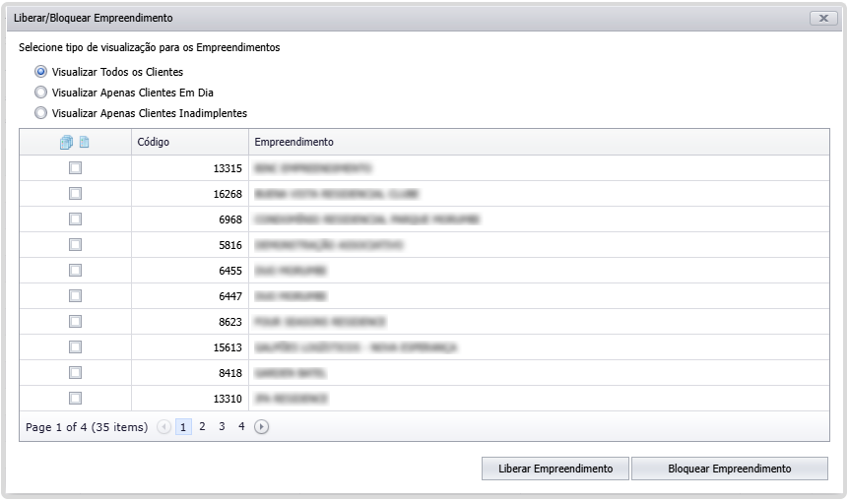Choose Visualizar Apenas Clientes Inadimplentes option

click(x=40, y=113)
